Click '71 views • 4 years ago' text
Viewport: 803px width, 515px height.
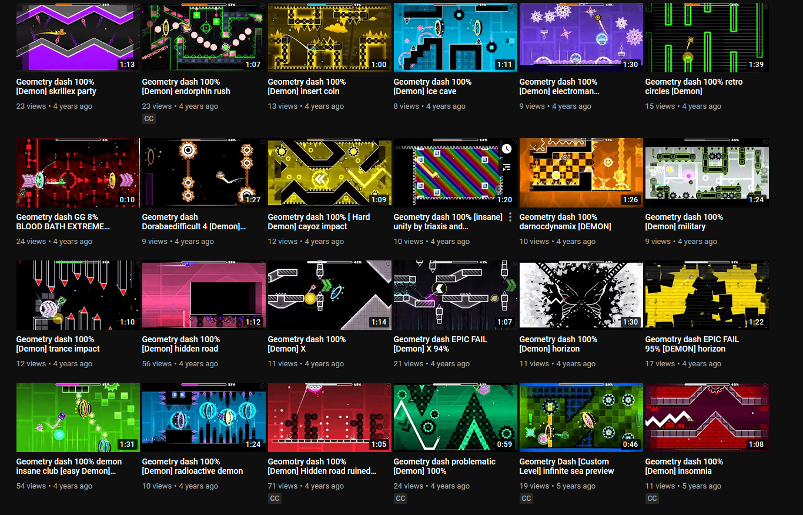coord(306,486)
